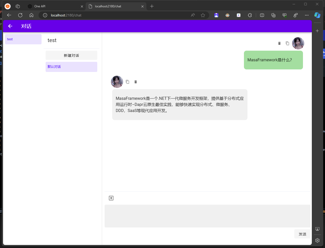
Task: Focus the message input text area
Action: coord(207,216)
